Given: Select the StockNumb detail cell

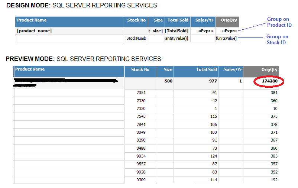Looking at the screenshot, I should 136,38.
